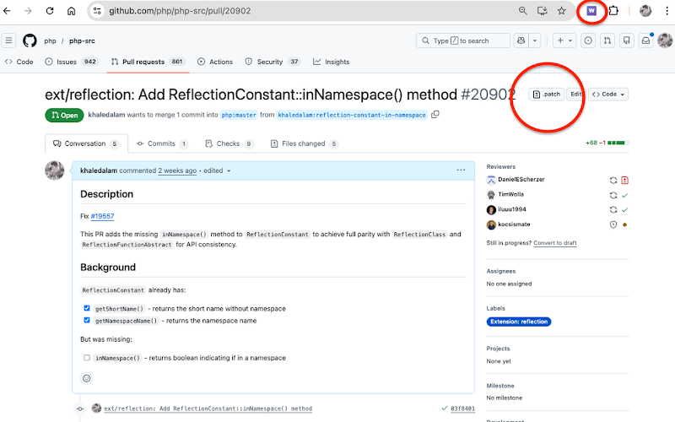Image resolution: width=675 pixels, height=422 pixels.
Task: Open reviewer DanielEScherzer's profile
Action: [521, 180]
